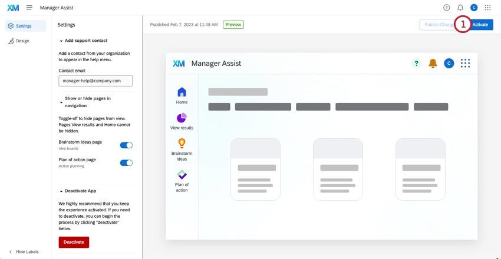Viewport: 501px width, 259px height.
Task: Click the avatar C in preview header
Action: 449,64
